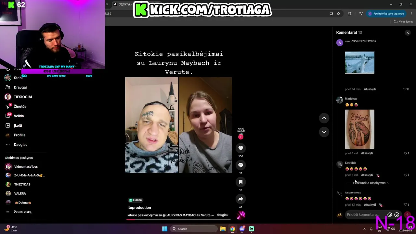Reply to Anonymous comment via Atsakyti
Viewport: 416px width, 234px height.
pyautogui.click(x=370, y=205)
